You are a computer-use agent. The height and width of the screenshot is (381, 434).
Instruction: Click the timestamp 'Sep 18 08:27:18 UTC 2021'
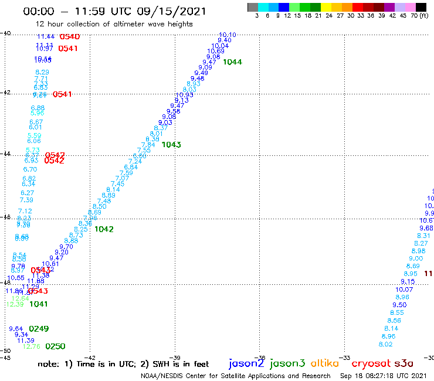click(384, 376)
